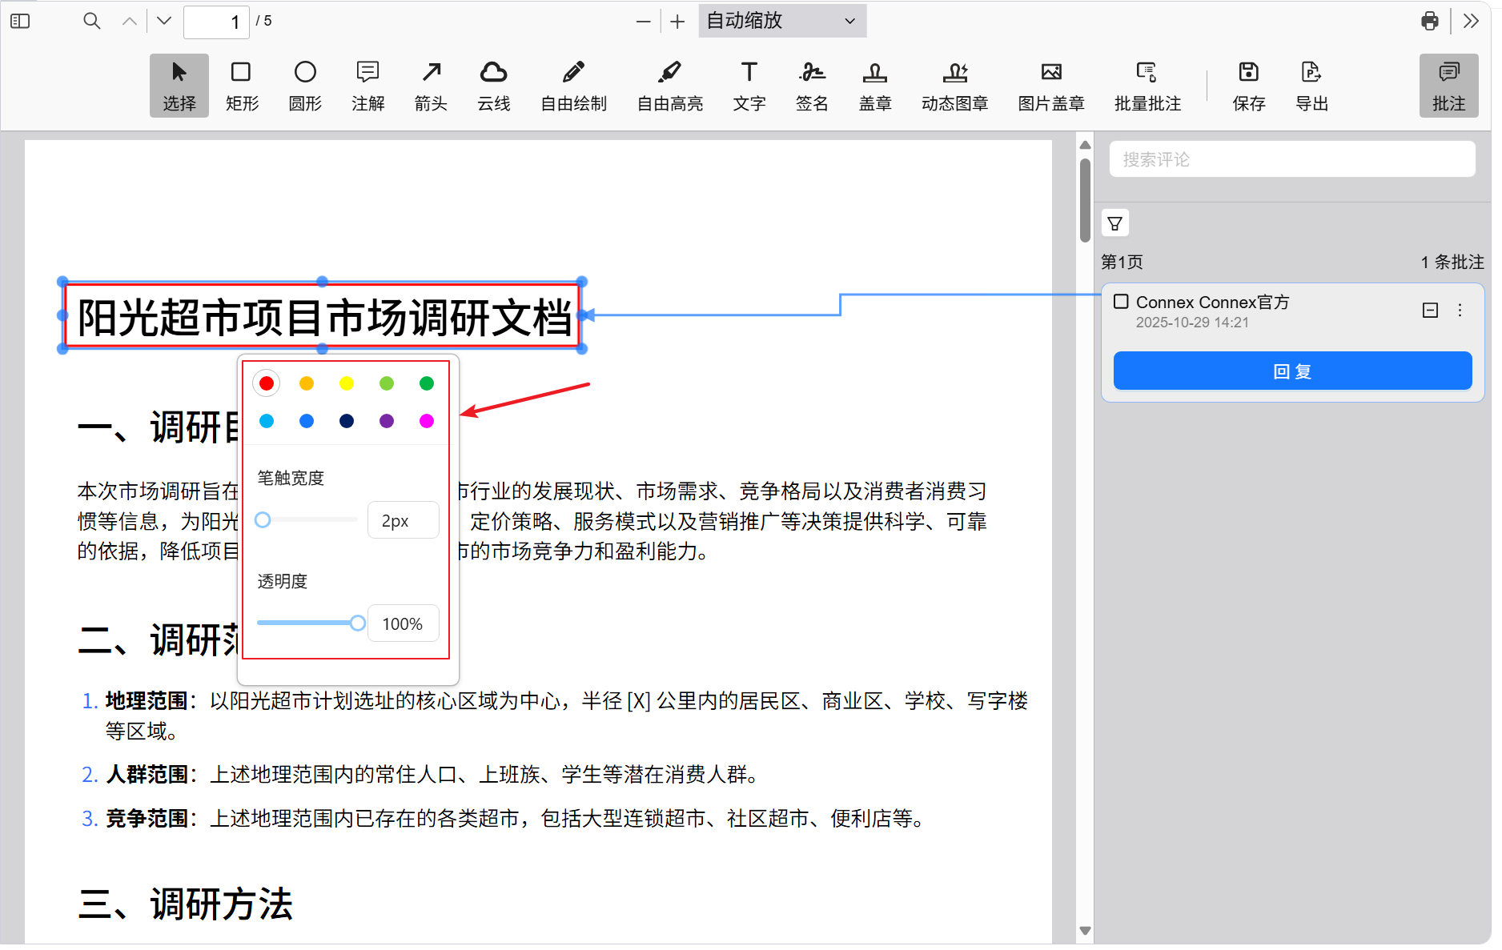The width and height of the screenshot is (1502, 950).
Task: Select the 盖章 stamp tool
Action: click(x=874, y=85)
